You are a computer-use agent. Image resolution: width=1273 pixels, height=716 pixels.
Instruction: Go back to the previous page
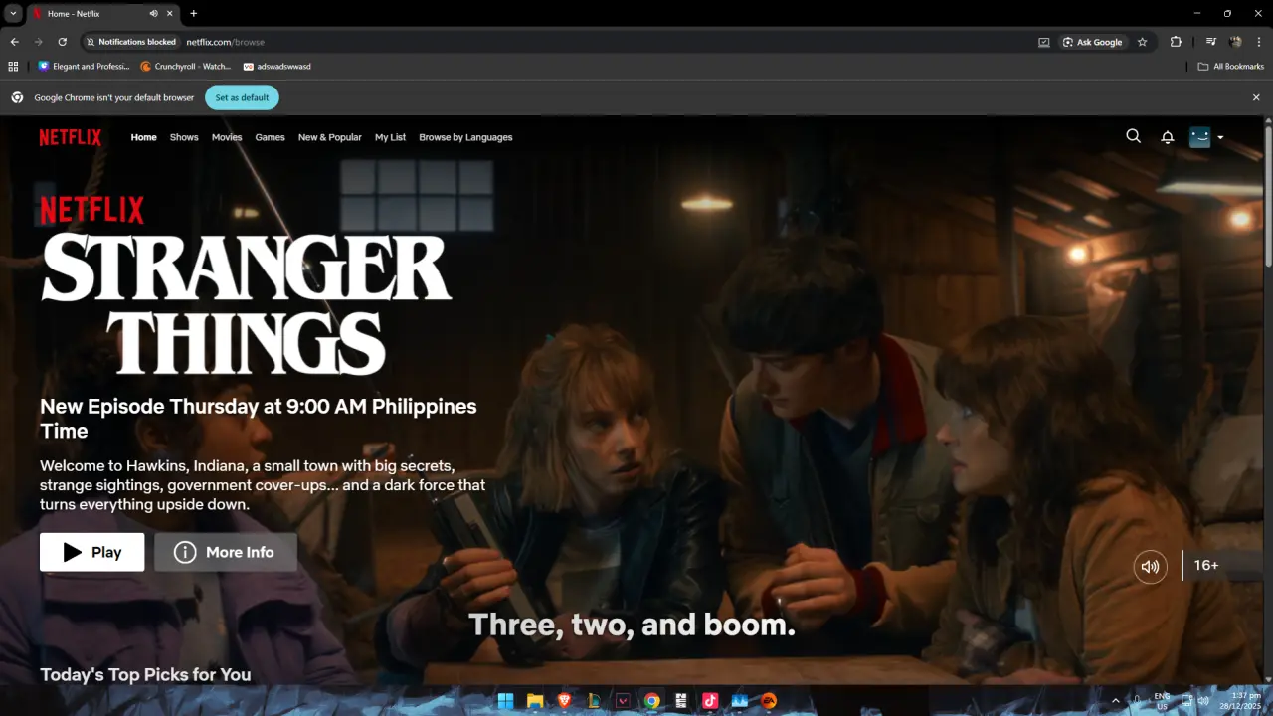(14, 42)
